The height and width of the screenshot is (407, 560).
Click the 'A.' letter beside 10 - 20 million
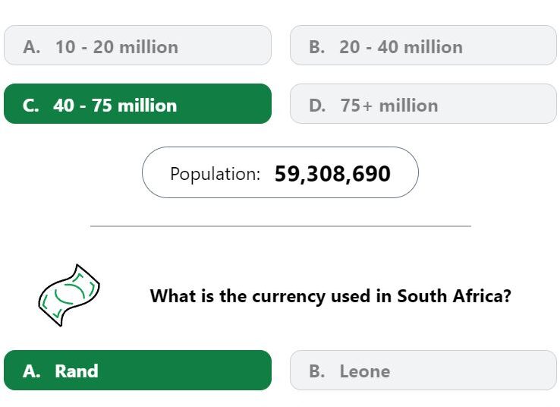(32, 47)
